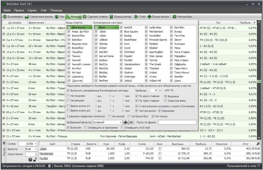Click the main table scrollbar down arrow
The image size is (263, 170).
(259, 138)
